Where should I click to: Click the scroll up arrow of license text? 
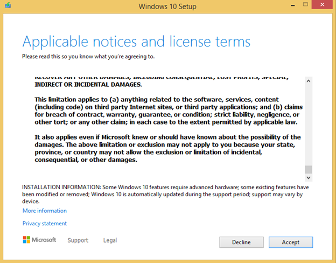309,81
